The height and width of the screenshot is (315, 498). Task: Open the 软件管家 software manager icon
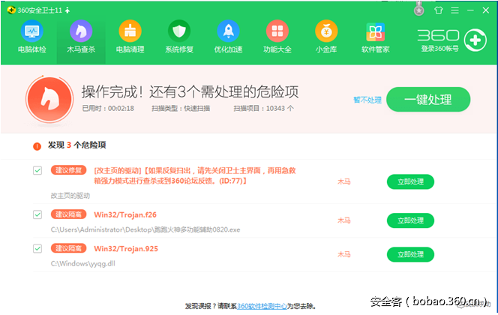coord(374,32)
